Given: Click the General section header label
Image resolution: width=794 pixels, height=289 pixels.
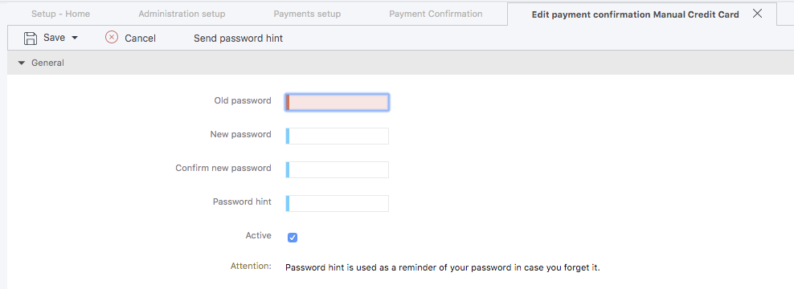Looking at the screenshot, I should click(47, 63).
